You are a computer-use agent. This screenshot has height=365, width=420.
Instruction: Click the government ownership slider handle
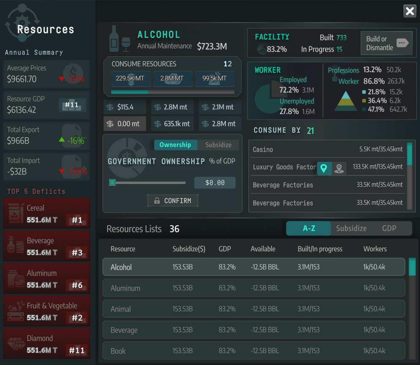pos(112,182)
